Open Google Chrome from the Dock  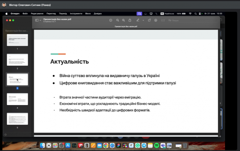tap(106, 145)
